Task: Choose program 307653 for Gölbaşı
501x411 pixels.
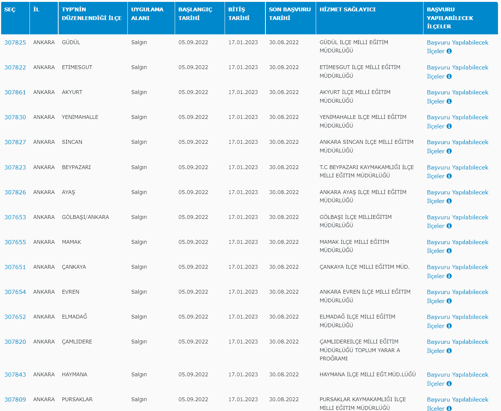Action: [x=15, y=217]
